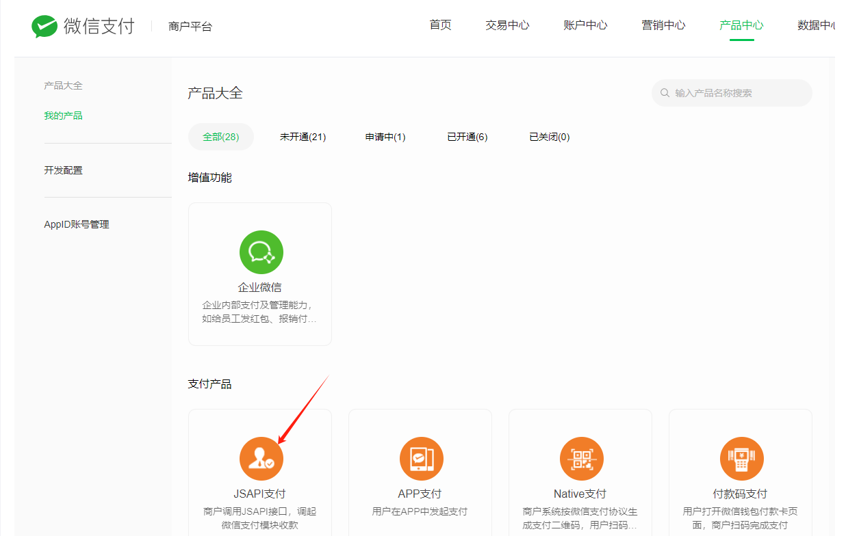The width and height of the screenshot is (859, 536).
Task: Open the 付款码支付 POS icon
Action: [x=742, y=459]
